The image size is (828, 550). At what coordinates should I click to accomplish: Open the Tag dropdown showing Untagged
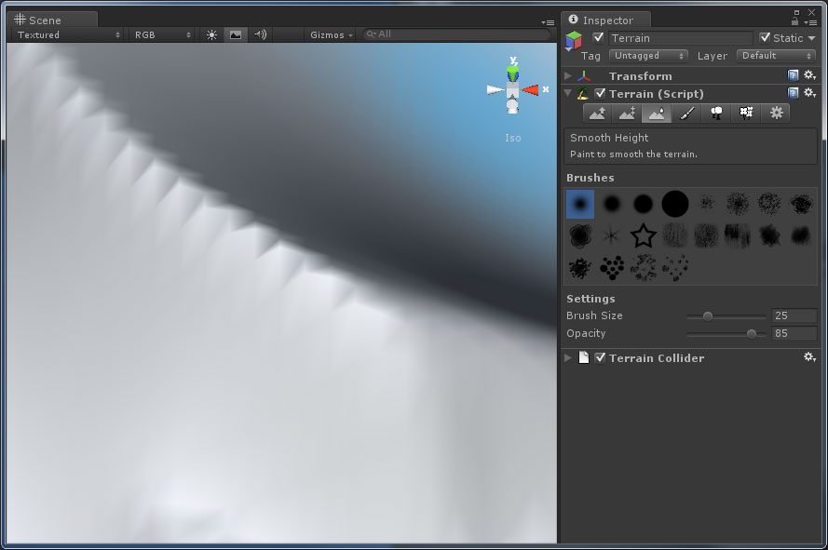[648, 56]
